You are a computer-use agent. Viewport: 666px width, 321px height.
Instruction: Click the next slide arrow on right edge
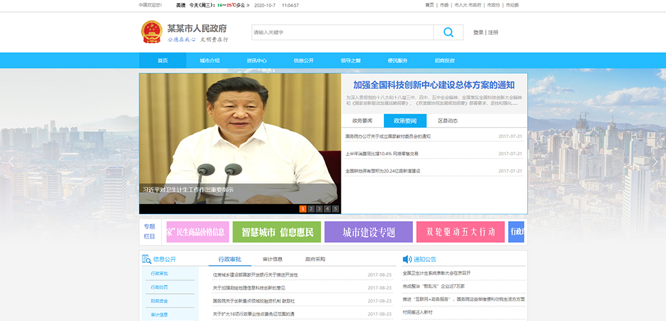coord(655,162)
